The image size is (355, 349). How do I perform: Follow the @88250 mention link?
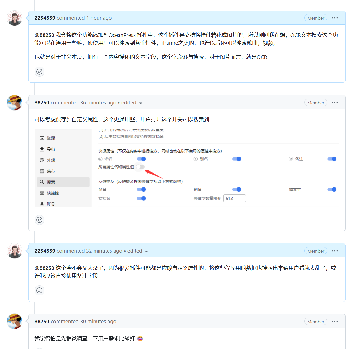(x=44, y=35)
